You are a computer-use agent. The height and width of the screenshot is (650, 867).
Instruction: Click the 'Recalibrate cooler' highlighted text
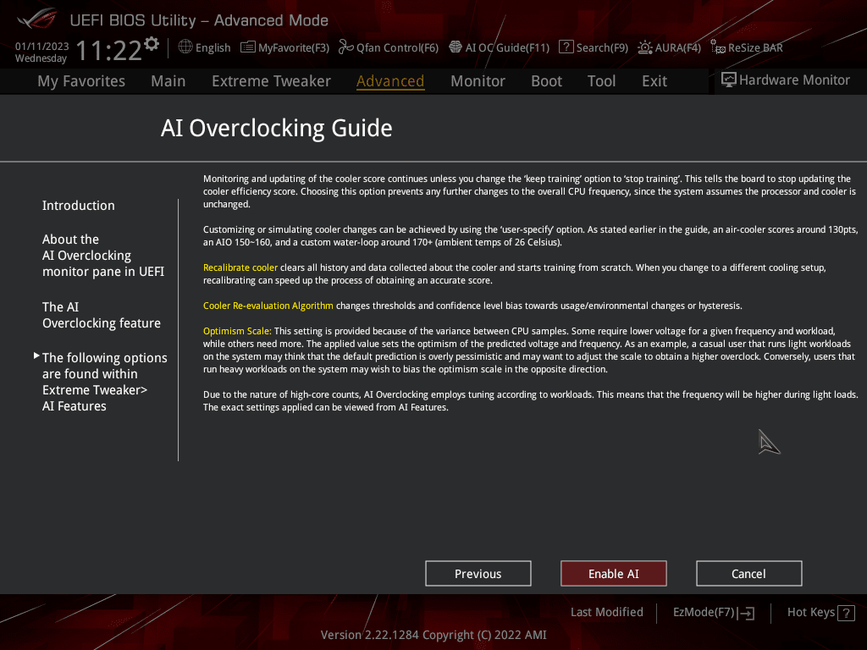coord(240,267)
